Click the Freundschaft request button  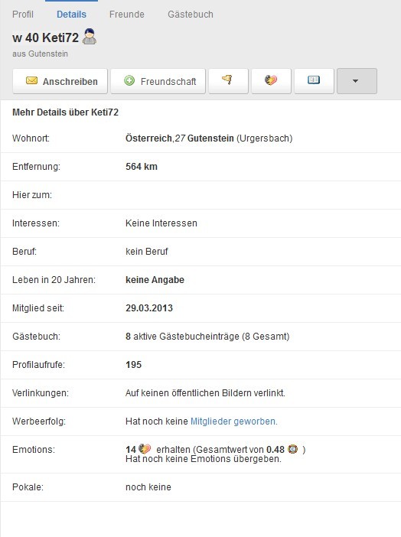(158, 81)
